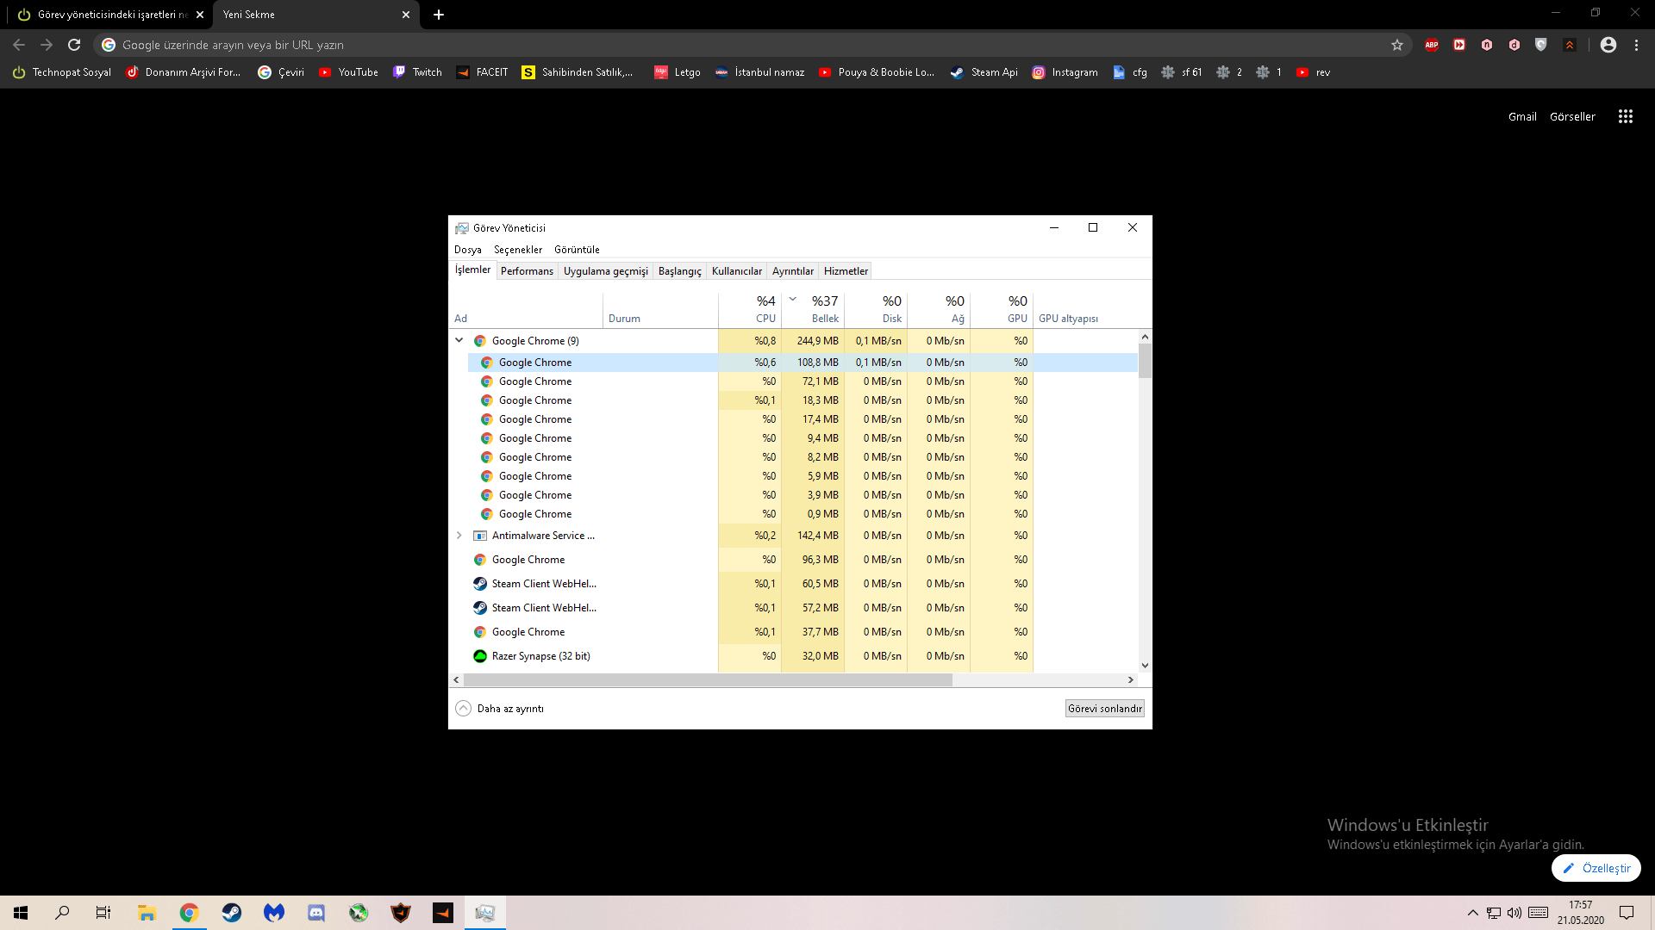
Task: Click the horizontal scrollbar in Task Manager
Action: (707, 680)
